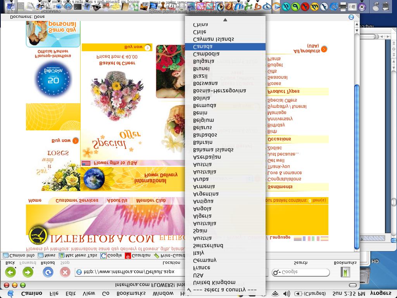Click the Same day personal banner image
Image resolution: width=397 pixels, height=298 pixels.
53,34
